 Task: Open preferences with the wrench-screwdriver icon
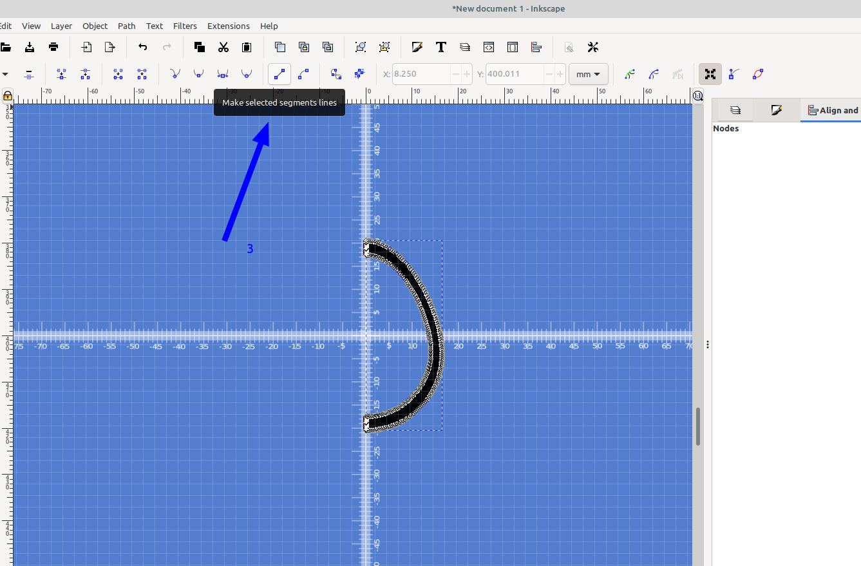coord(593,47)
